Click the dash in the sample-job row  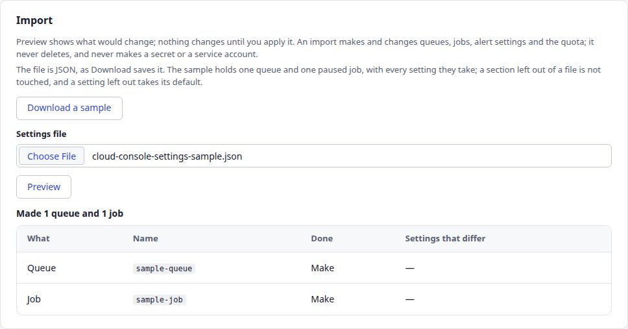[410, 299]
